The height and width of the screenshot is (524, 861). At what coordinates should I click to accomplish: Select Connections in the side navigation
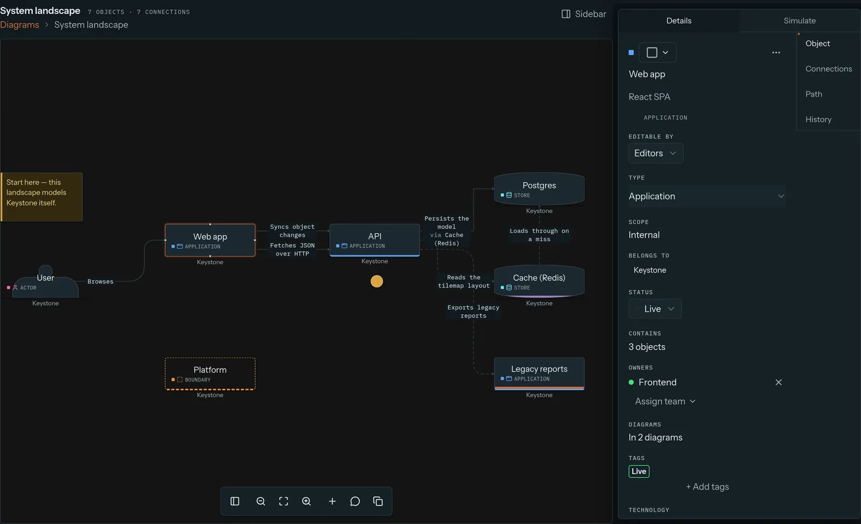[x=829, y=69]
